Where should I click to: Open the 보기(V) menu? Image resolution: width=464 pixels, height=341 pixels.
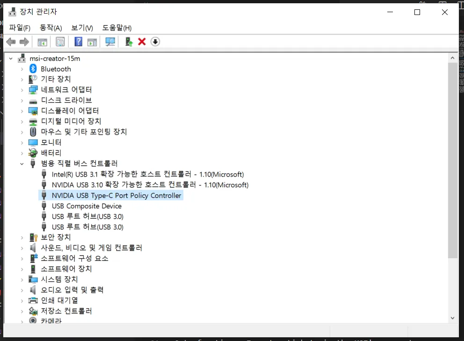coord(81,28)
